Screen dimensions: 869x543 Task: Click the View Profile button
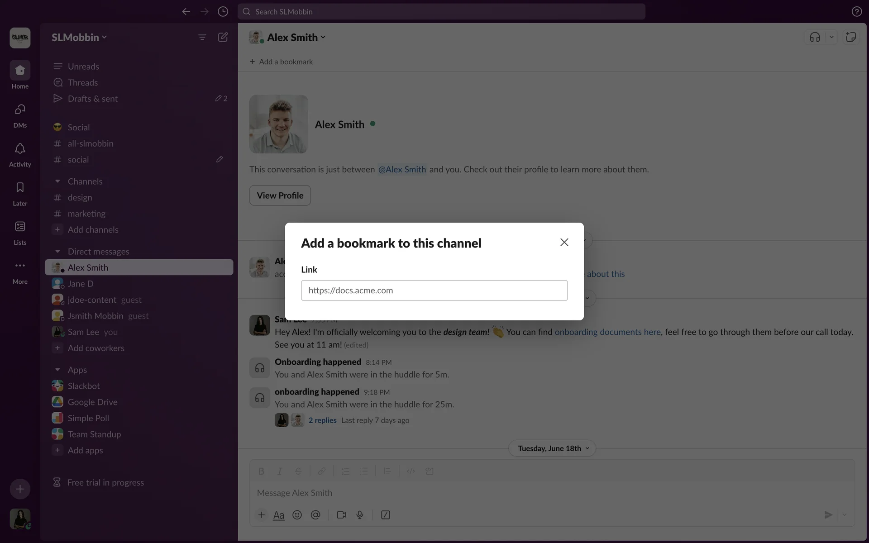coord(280,195)
